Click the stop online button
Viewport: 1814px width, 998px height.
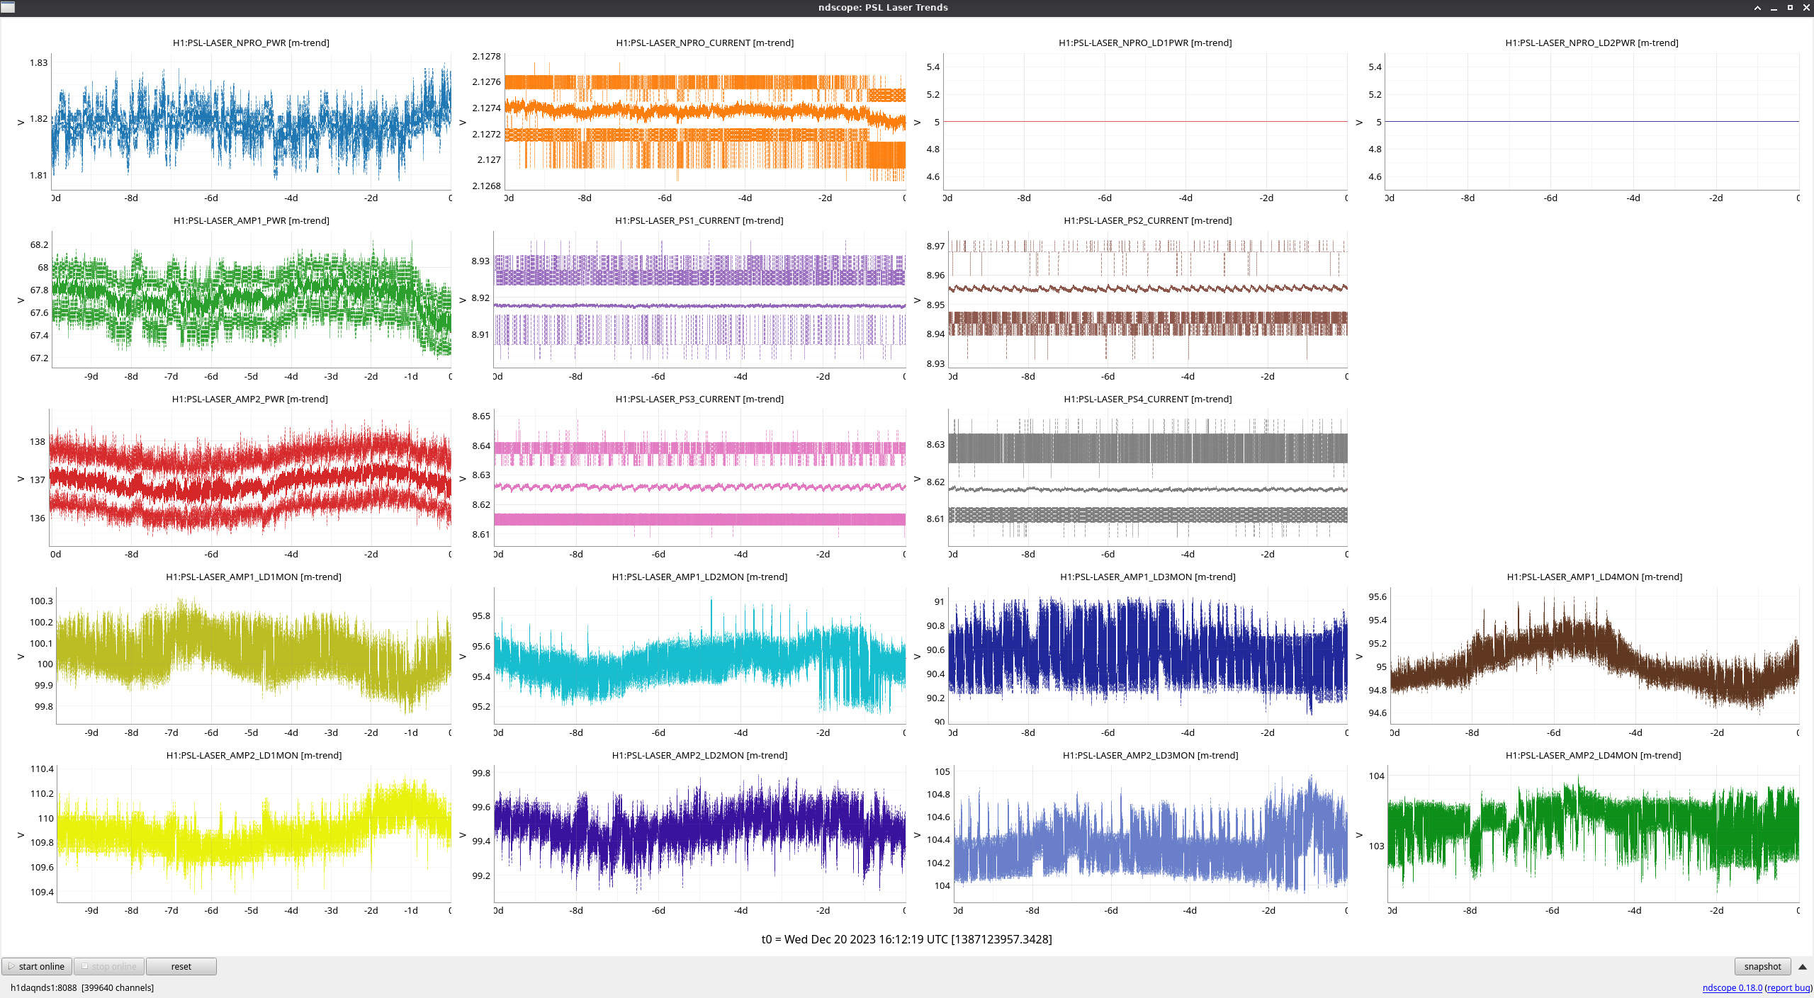click(110, 966)
